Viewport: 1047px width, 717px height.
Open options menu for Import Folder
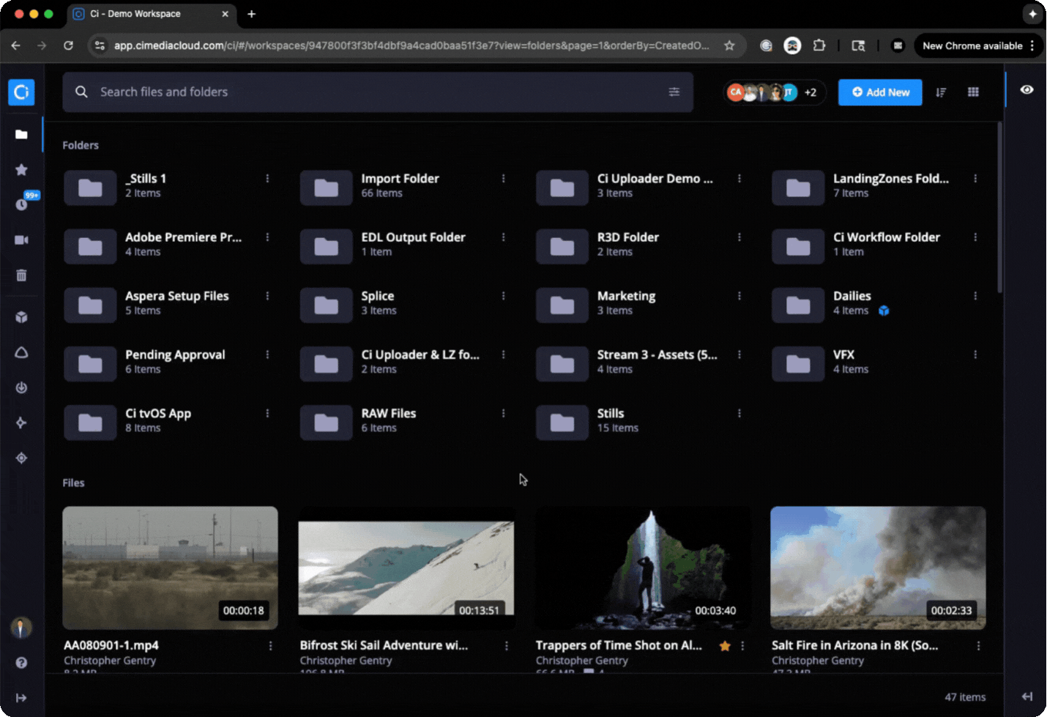503,179
